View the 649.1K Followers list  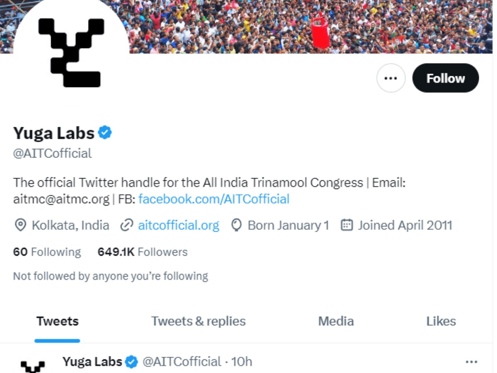(x=142, y=252)
